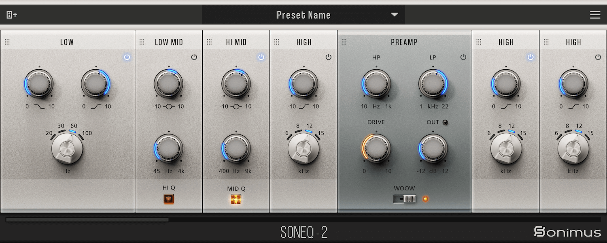Flip the WOOW switch in the PREAMP
Image resolution: width=607 pixels, height=243 pixels.
tap(404, 199)
